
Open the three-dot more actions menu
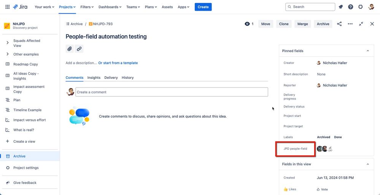(x=350, y=24)
